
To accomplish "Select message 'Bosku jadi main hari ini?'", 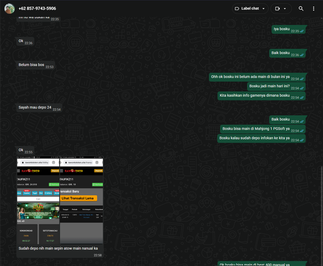I will tap(276, 87).
